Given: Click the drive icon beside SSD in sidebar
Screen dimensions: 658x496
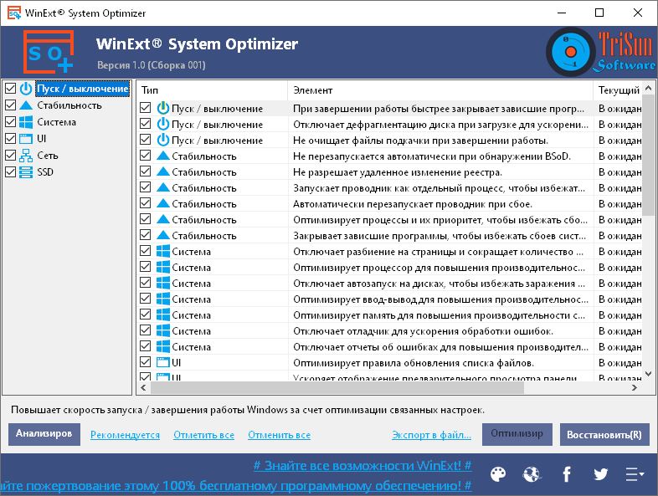Looking at the screenshot, I should tap(26, 172).
